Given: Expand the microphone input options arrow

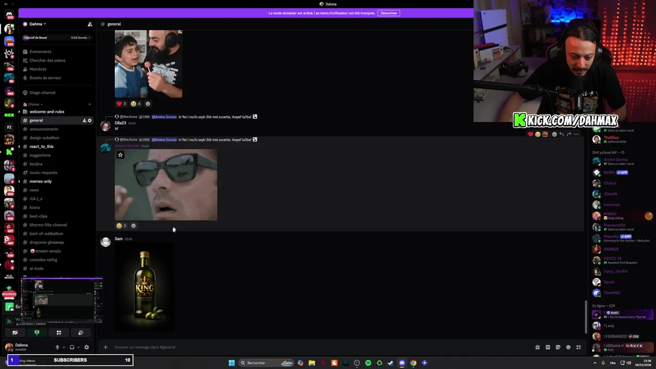Looking at the screenshot, I should click(64, 347).
